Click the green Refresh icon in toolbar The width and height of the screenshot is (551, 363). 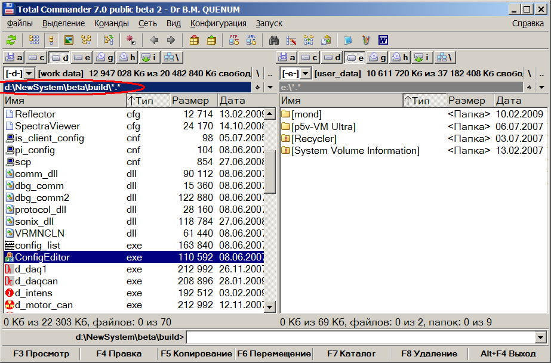click(x=11, y=41)
